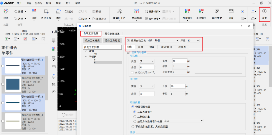Click the simulation play icon in ribbon
Image resolution: width=272 pixels, height=135 pixels.
click(x=243, y=11)
